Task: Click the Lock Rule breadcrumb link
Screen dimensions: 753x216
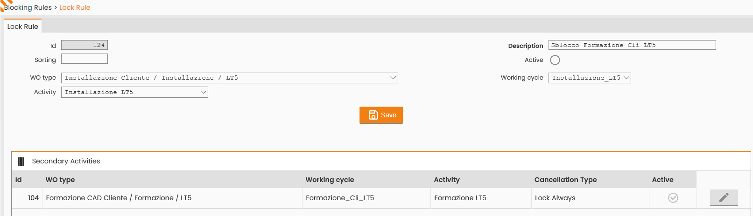Action: 75,7
